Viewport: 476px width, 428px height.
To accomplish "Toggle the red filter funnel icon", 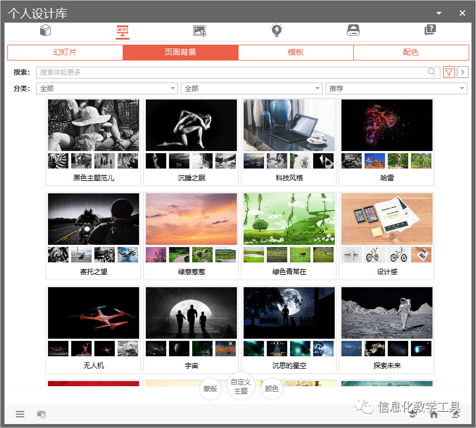I will pos(449,72).
